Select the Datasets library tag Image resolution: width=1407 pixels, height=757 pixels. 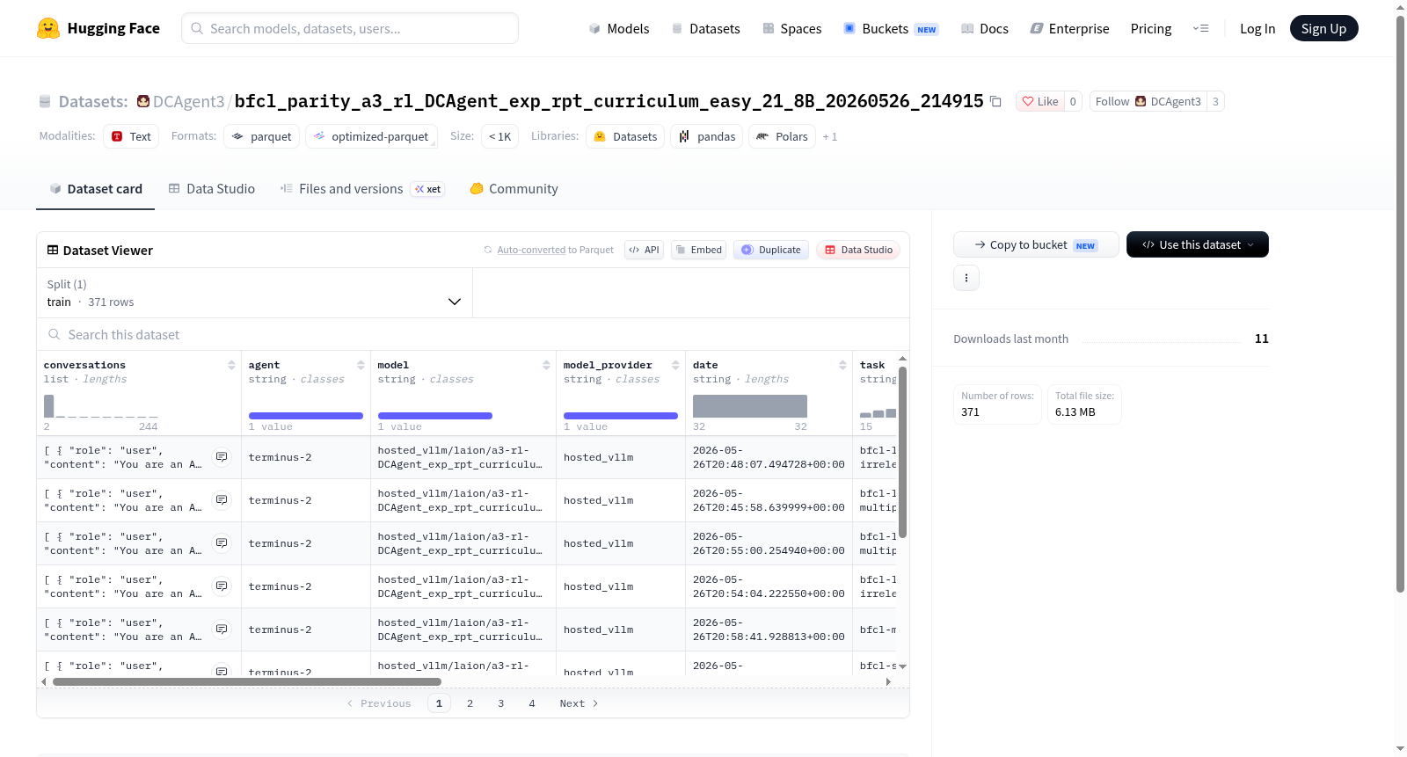click(x=625, y=136)
